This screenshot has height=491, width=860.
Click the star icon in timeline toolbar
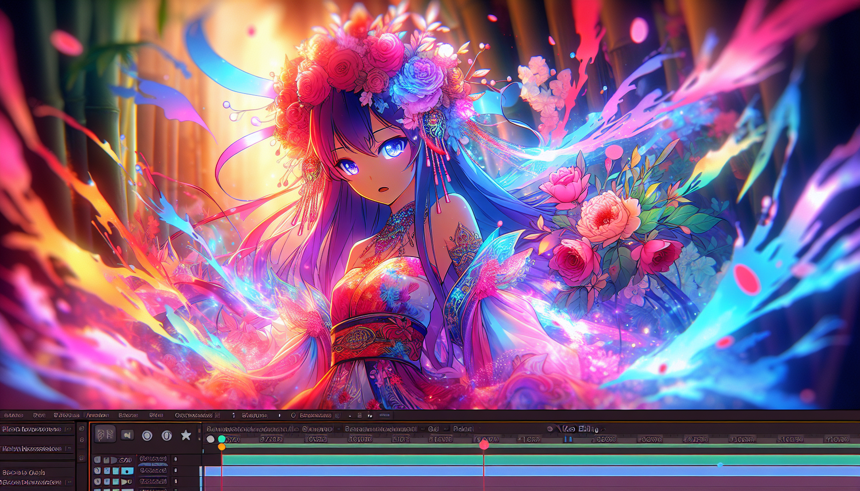click(186, 435)
